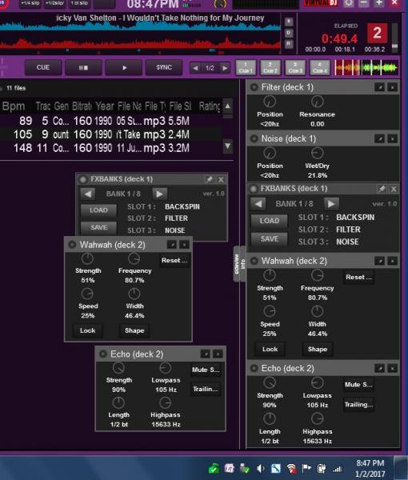Click Reset in the docked Wahwah panel

point(358,278)
